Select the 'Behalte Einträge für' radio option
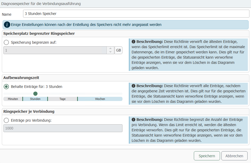Screen dimensions: 251x163 (x=6, y=87)
